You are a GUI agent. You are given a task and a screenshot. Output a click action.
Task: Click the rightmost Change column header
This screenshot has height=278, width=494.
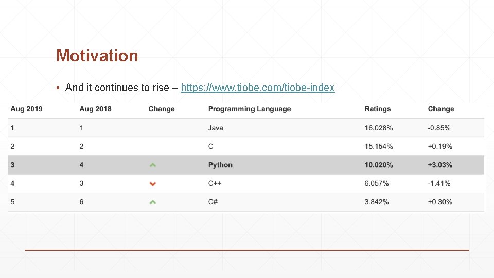point(441,109)
